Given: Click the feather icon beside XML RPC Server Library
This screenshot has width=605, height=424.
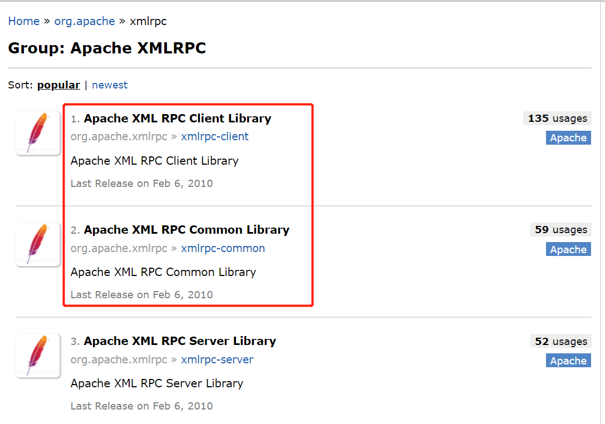Looking at the screenshot, I should coord(38,356).
